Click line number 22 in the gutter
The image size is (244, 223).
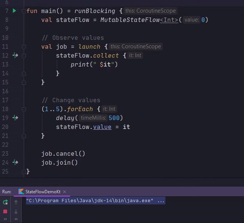[x=5, y=145]
